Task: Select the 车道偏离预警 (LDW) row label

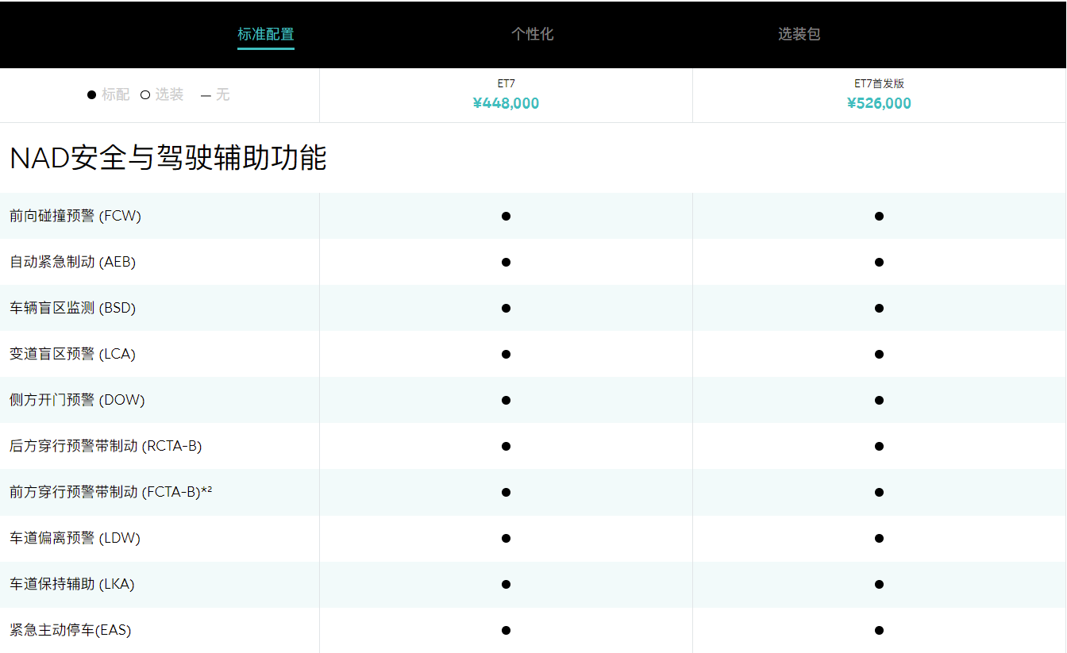Action: tap(75, 538)
